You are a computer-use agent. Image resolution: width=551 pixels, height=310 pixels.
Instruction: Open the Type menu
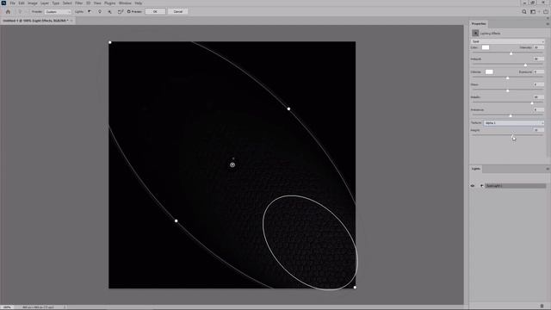[x=56, y=3]
